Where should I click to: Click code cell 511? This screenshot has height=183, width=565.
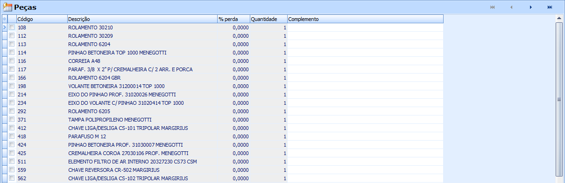(42, 162)
